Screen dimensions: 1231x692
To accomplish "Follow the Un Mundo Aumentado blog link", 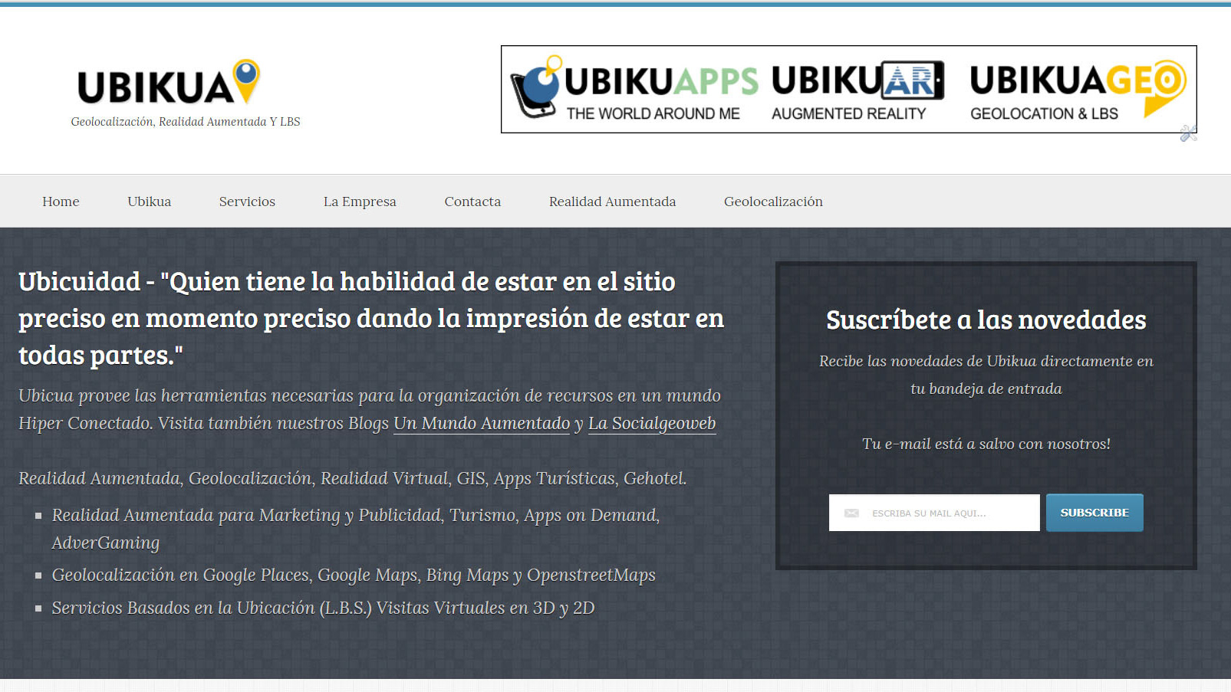I will [482, 424].
